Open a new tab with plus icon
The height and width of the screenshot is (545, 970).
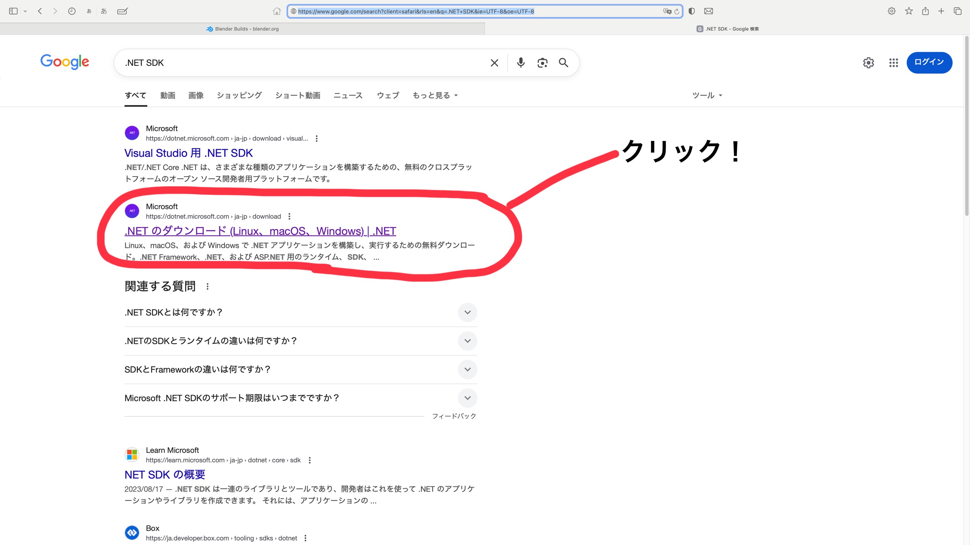tap(941, 11)
